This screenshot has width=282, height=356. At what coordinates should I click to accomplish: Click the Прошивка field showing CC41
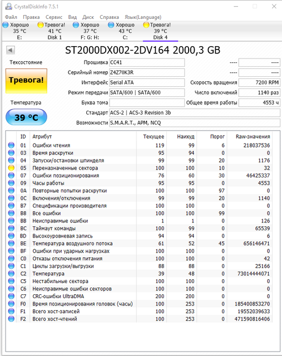coord(147,62)
